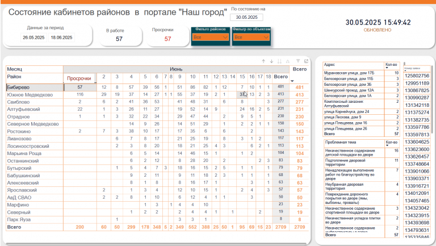Click address улица Корнейчука, дом 24
The height and width of the screenshot is (246, 436).
(x=346, y=111)
